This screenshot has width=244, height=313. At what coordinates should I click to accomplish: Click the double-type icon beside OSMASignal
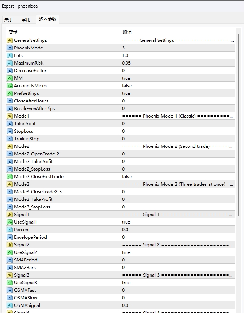point(10,305)
